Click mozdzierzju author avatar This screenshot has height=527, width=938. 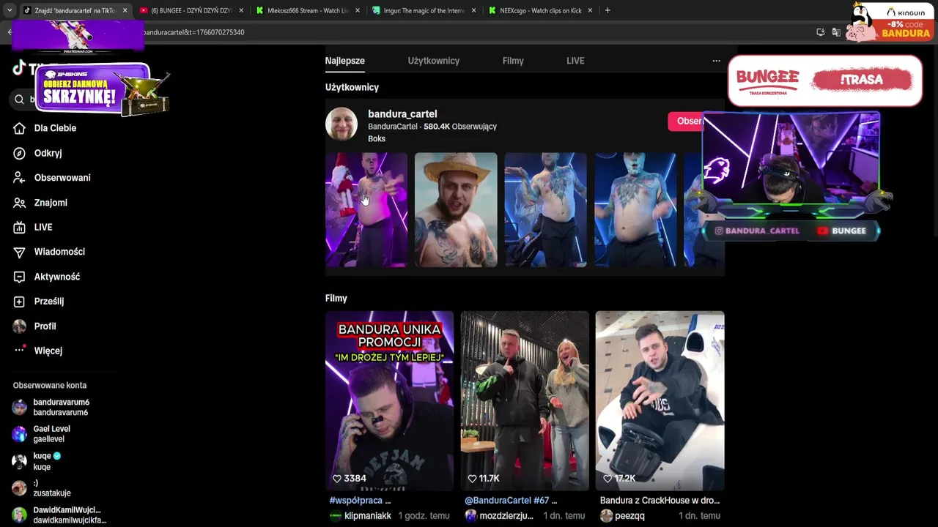pos(470,516)
